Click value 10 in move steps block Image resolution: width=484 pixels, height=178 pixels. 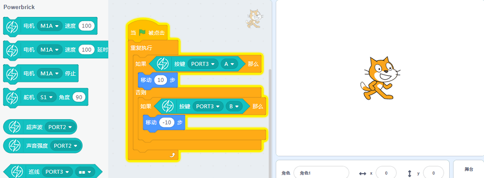[161, 80]
